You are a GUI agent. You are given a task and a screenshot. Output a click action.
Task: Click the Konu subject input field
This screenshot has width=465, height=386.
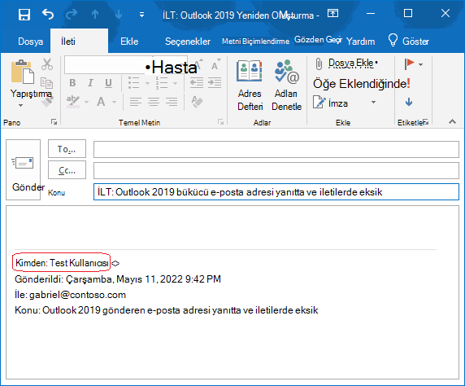tap(276, 192)
